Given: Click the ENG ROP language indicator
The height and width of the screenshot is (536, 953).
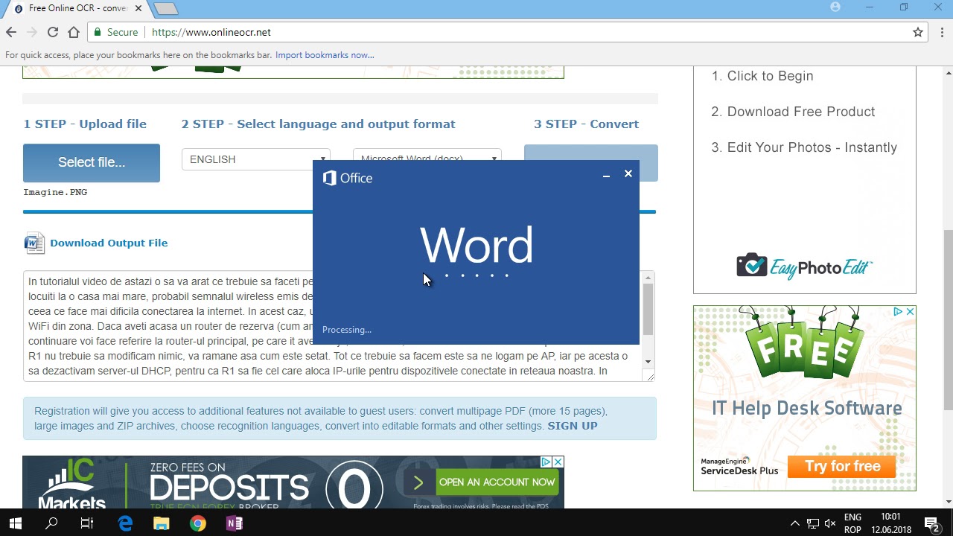Looking at the screenshot, I should coord(852,523).
